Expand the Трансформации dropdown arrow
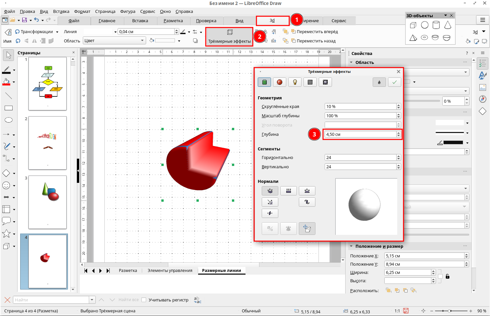 57,32
